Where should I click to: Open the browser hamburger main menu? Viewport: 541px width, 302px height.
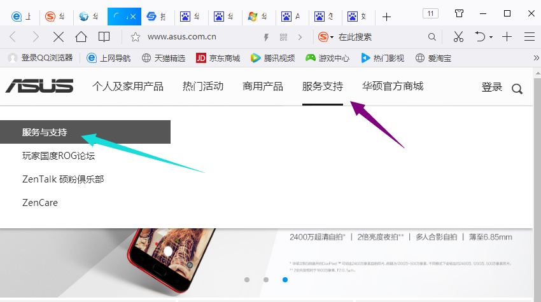pyautogui.click(x=529, y=37)
